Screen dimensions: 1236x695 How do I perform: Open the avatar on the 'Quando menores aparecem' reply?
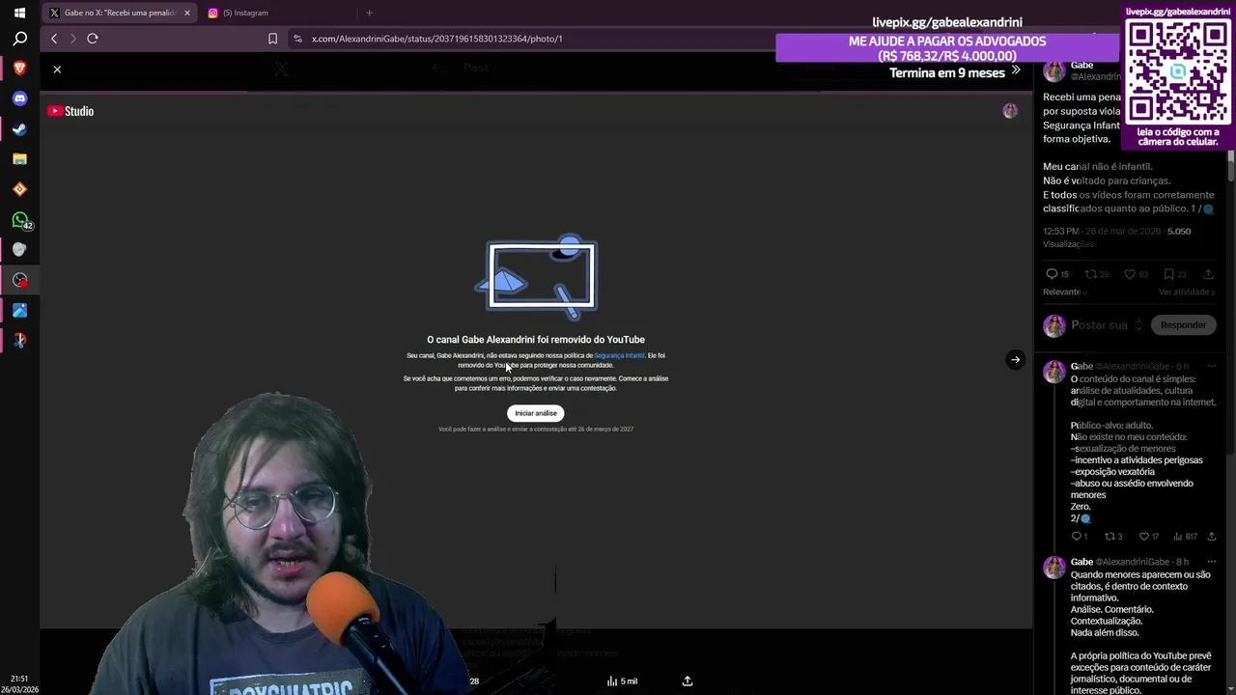pyautogui.click(x=1054, y=568)
